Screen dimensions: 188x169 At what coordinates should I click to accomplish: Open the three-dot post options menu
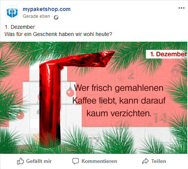(x=182, y=8)
